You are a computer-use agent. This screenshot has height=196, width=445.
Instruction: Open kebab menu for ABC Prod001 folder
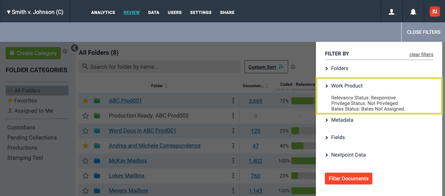(x=233, y=101)
